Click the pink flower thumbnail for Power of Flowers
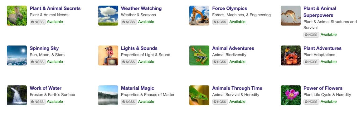 click(x=291, y=95)
